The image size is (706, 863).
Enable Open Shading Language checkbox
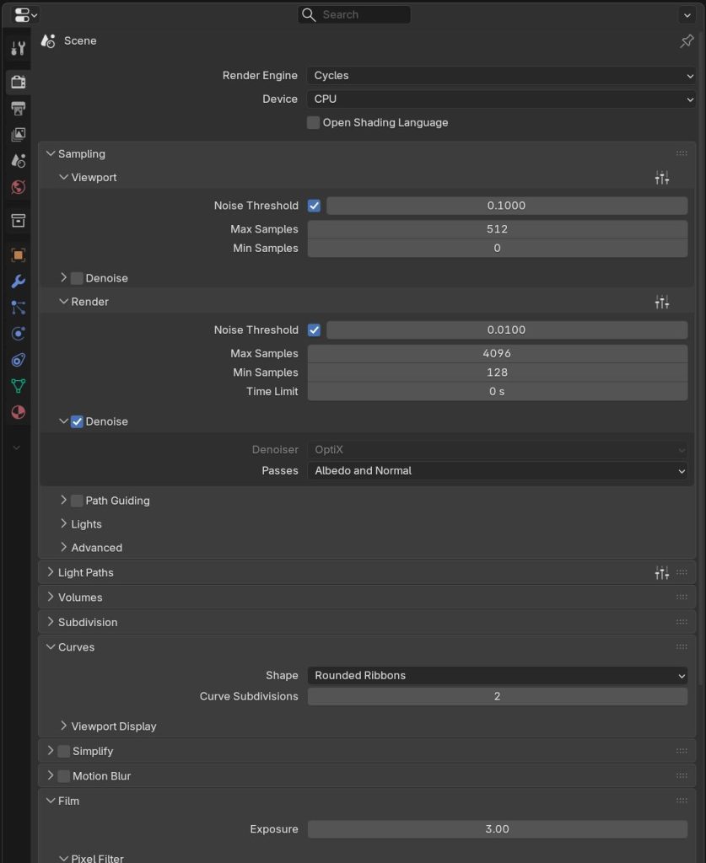(x=314, y=123)
